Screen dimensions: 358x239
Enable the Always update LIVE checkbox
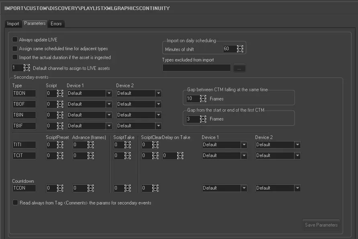click(x=15, y=39)
